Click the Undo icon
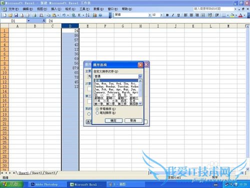The image size is (250, 188). click(x=64, y=15)
